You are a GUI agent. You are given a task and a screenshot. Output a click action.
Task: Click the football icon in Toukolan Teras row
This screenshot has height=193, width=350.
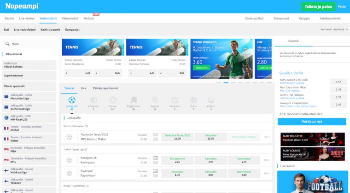tap(69, 137)
